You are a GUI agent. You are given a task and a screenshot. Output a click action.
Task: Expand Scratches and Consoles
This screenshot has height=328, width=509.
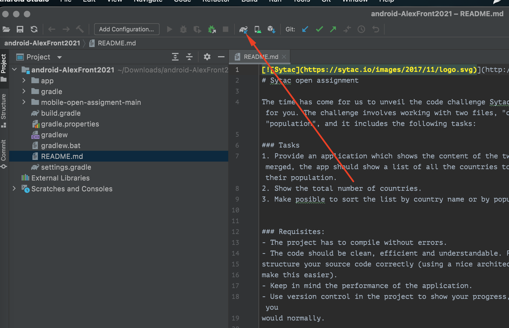coord(14,189)
